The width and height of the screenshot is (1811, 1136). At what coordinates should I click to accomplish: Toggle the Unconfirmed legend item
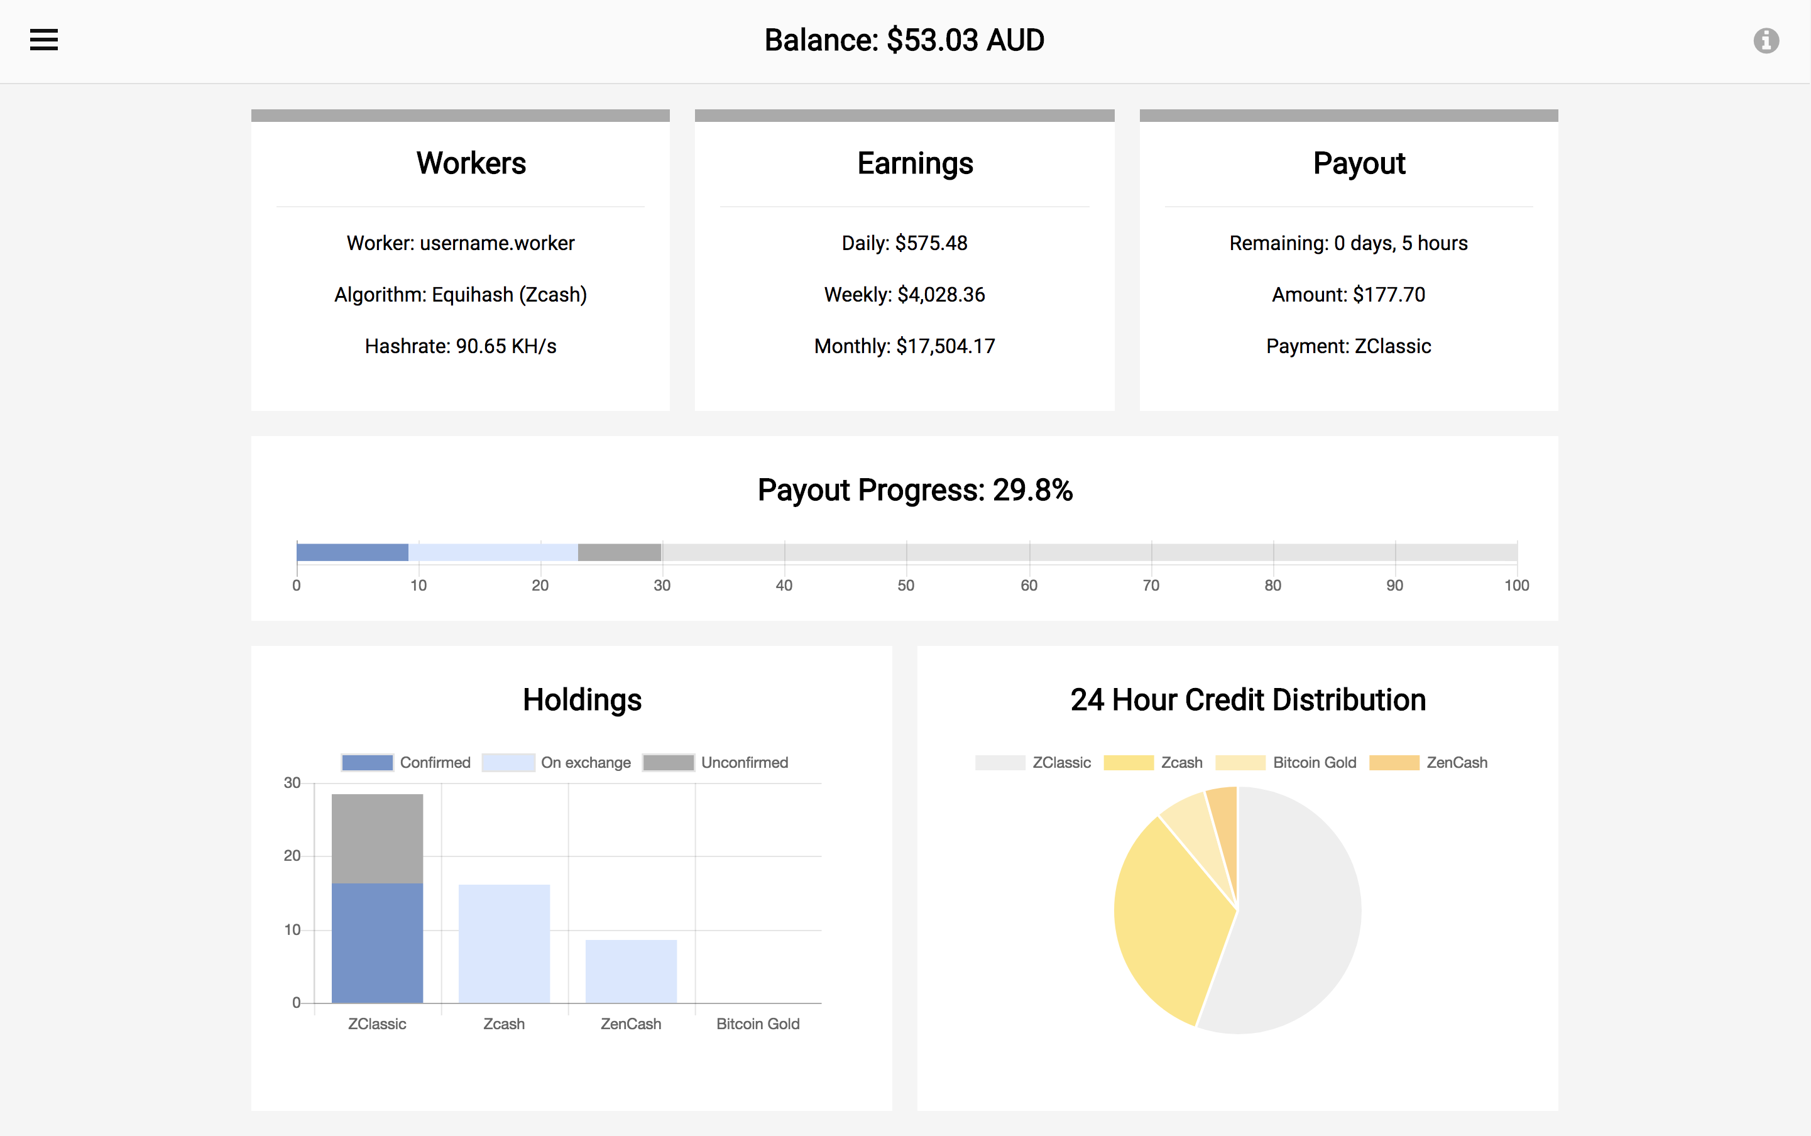click(715, 763)
